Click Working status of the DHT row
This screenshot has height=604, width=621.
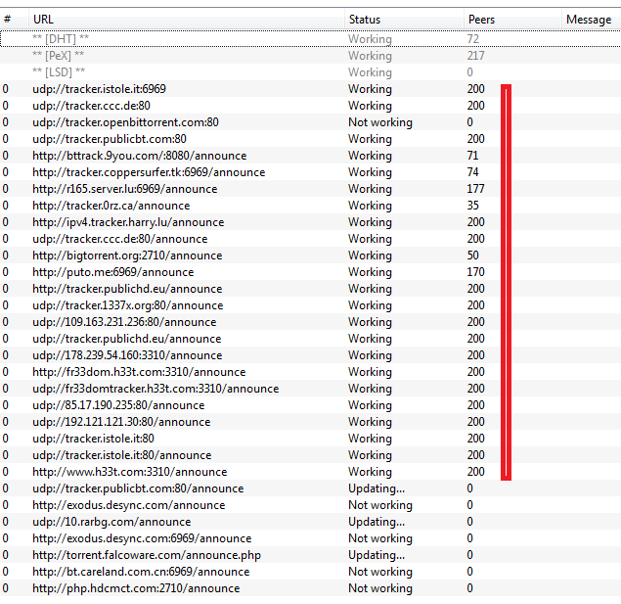tap(370, 39)
